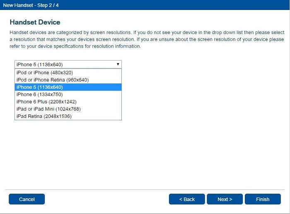Click the Finish button
This screenshot has width=290, height=214.
pyautogui.click(x=263, y=199)
